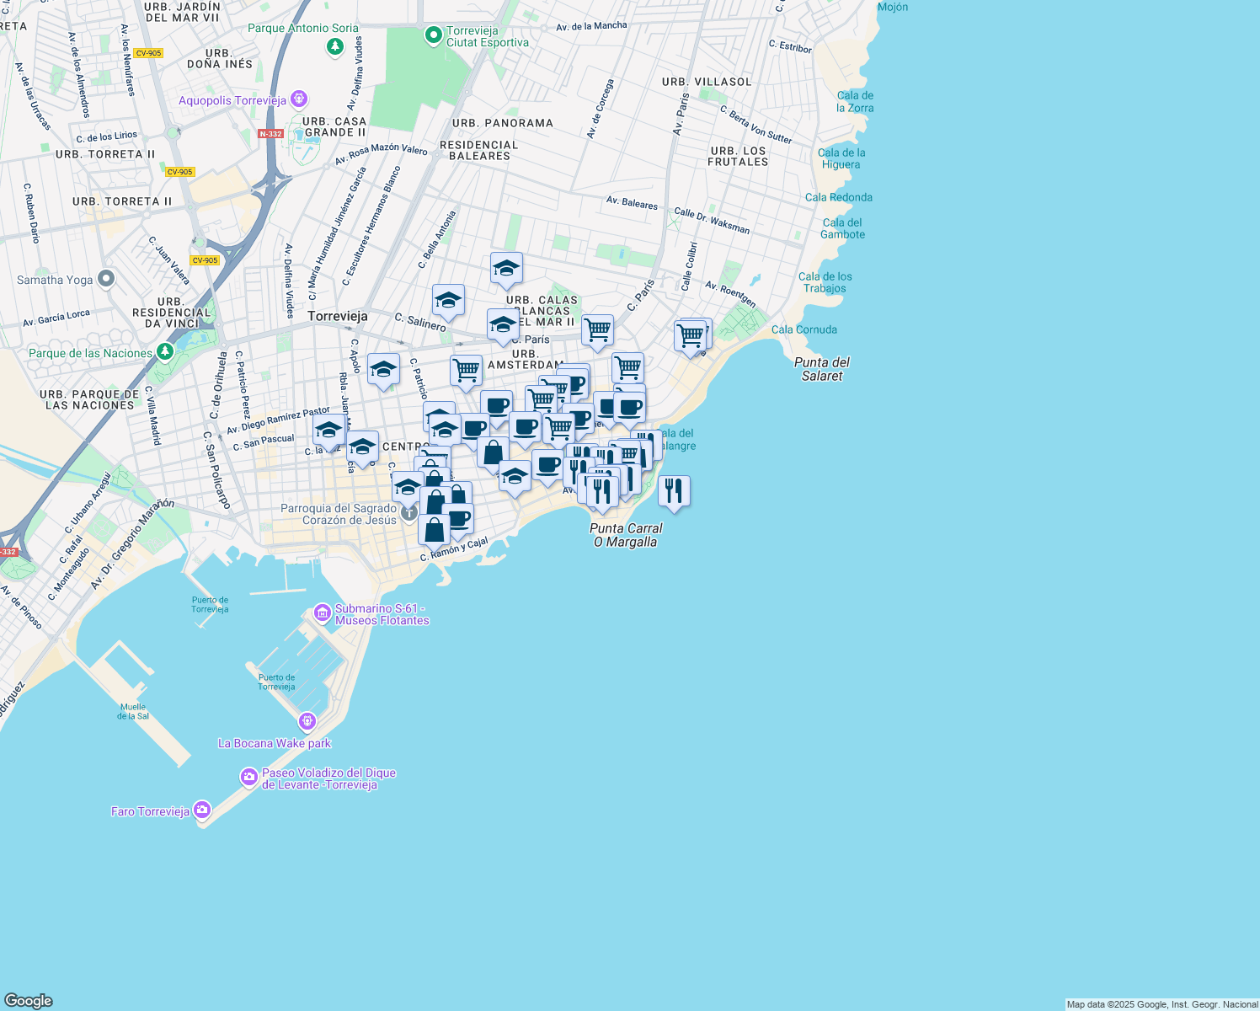1260x1011 pixels.
Task: Select the cart marker right of C. París label
Action: (x=597, y=331)
